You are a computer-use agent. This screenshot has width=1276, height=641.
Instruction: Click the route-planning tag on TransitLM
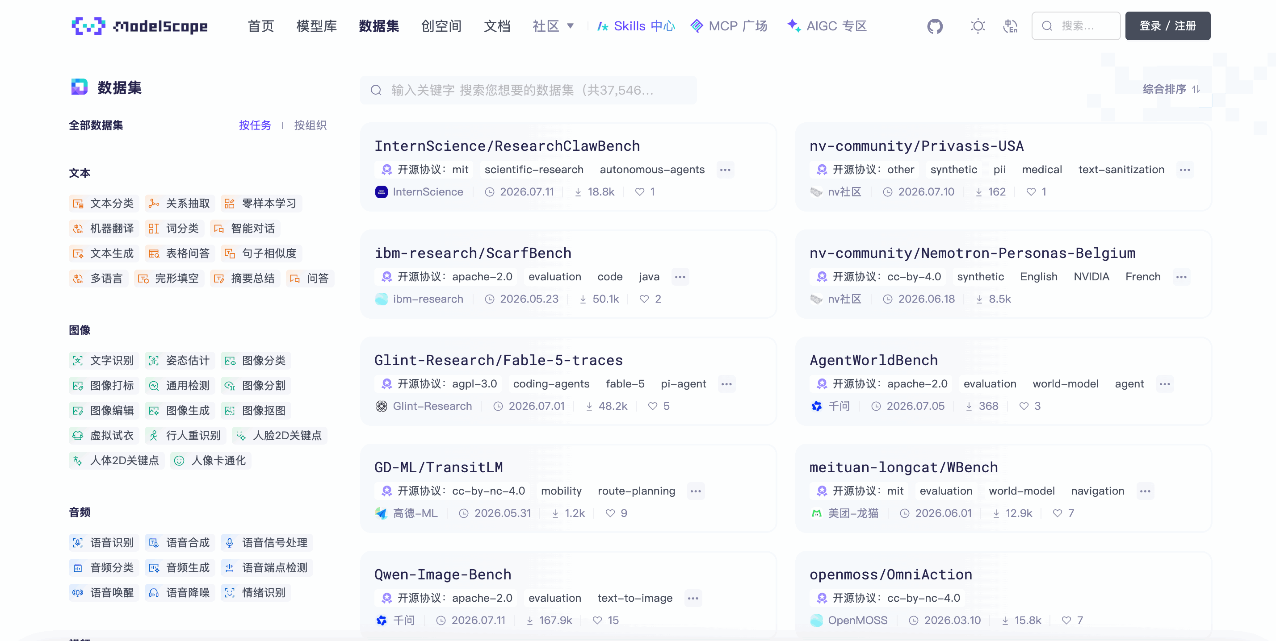pyautogui.click(x=636, y=491)
